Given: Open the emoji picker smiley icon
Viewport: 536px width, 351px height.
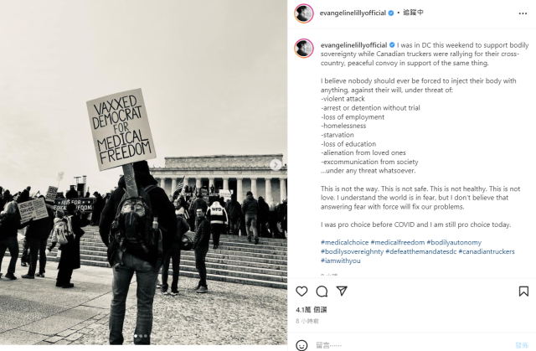Looking at the screenshot, I should 301,345.
